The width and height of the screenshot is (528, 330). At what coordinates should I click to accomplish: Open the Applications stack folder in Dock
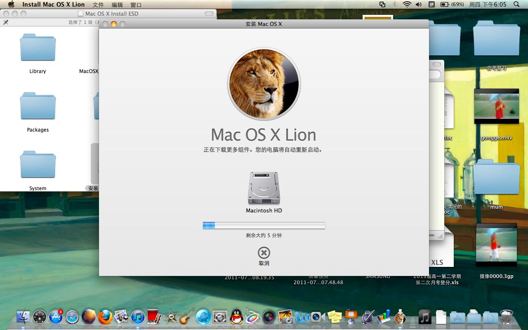(457, 317)
